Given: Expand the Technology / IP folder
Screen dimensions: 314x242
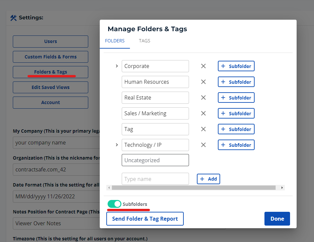Looking at the screenshot, I should 117,145.
